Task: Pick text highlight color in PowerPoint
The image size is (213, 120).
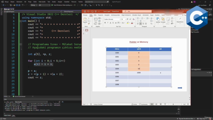Action: pos(128,23)
